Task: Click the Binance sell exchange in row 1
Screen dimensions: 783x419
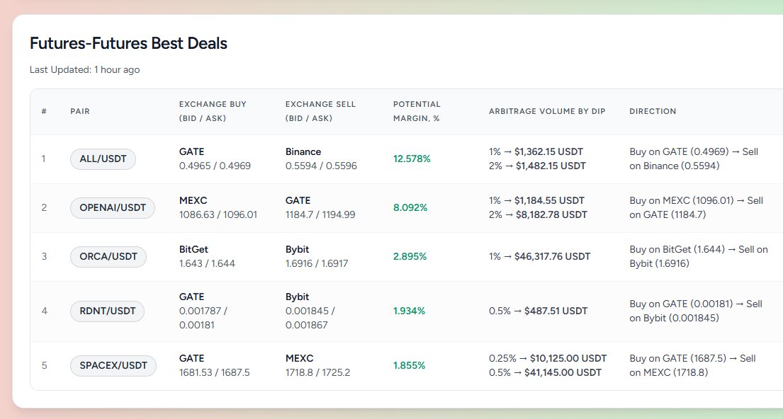Action: coord(303,151)
